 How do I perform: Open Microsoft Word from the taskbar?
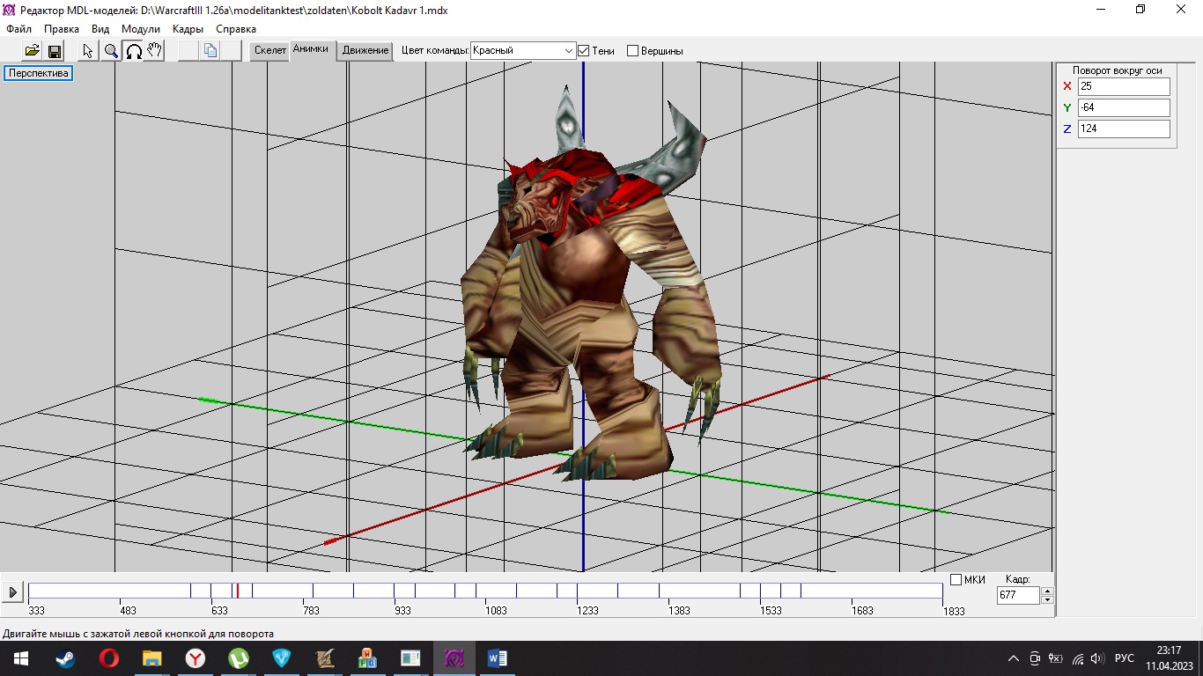498,658
